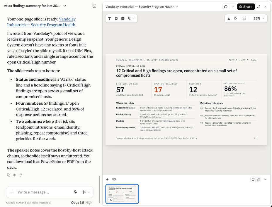The height and width of the screenshot is (207, 272).
Task: Open the comments dropdown arrow
Action: (233, 7)
